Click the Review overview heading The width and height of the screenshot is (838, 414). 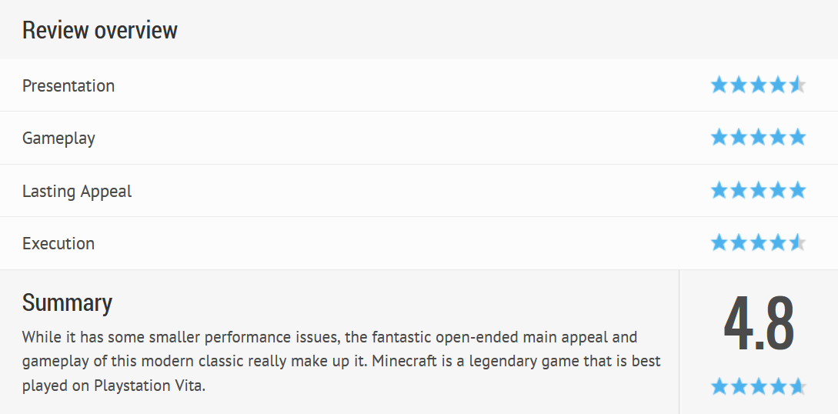point(99,30)
